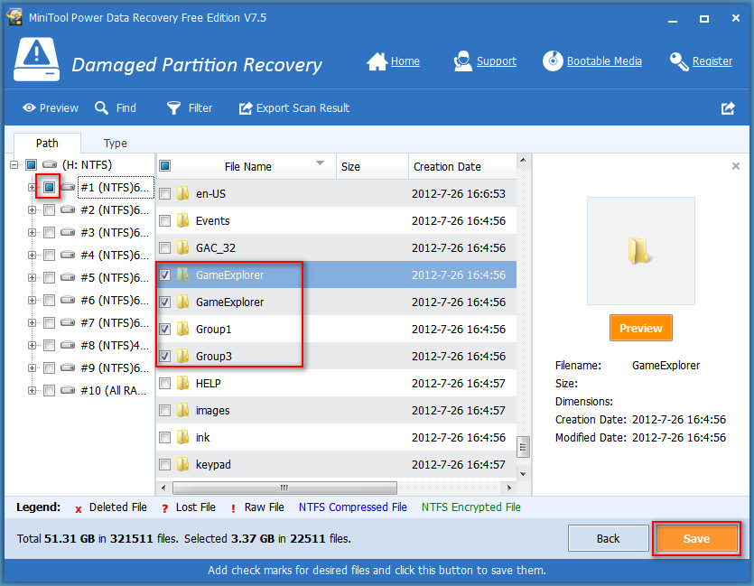Switch to the Type tab
754x586 pixels.
115,143
